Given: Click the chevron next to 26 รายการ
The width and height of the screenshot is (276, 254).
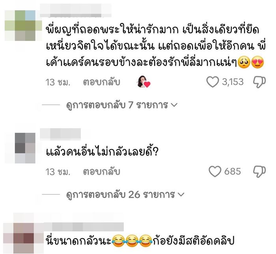Looking at the screenshot, I should point(181,195).
